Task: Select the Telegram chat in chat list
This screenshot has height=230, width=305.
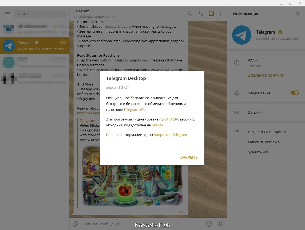Action: click(35, 46)
